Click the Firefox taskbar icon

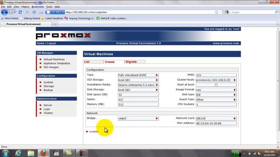click(x=44, y=153)
